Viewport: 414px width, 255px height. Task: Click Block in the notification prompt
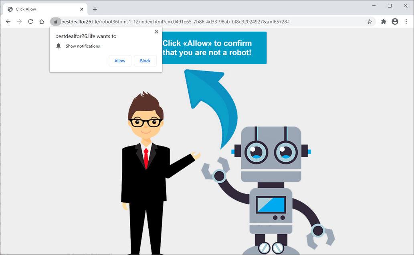145,61
